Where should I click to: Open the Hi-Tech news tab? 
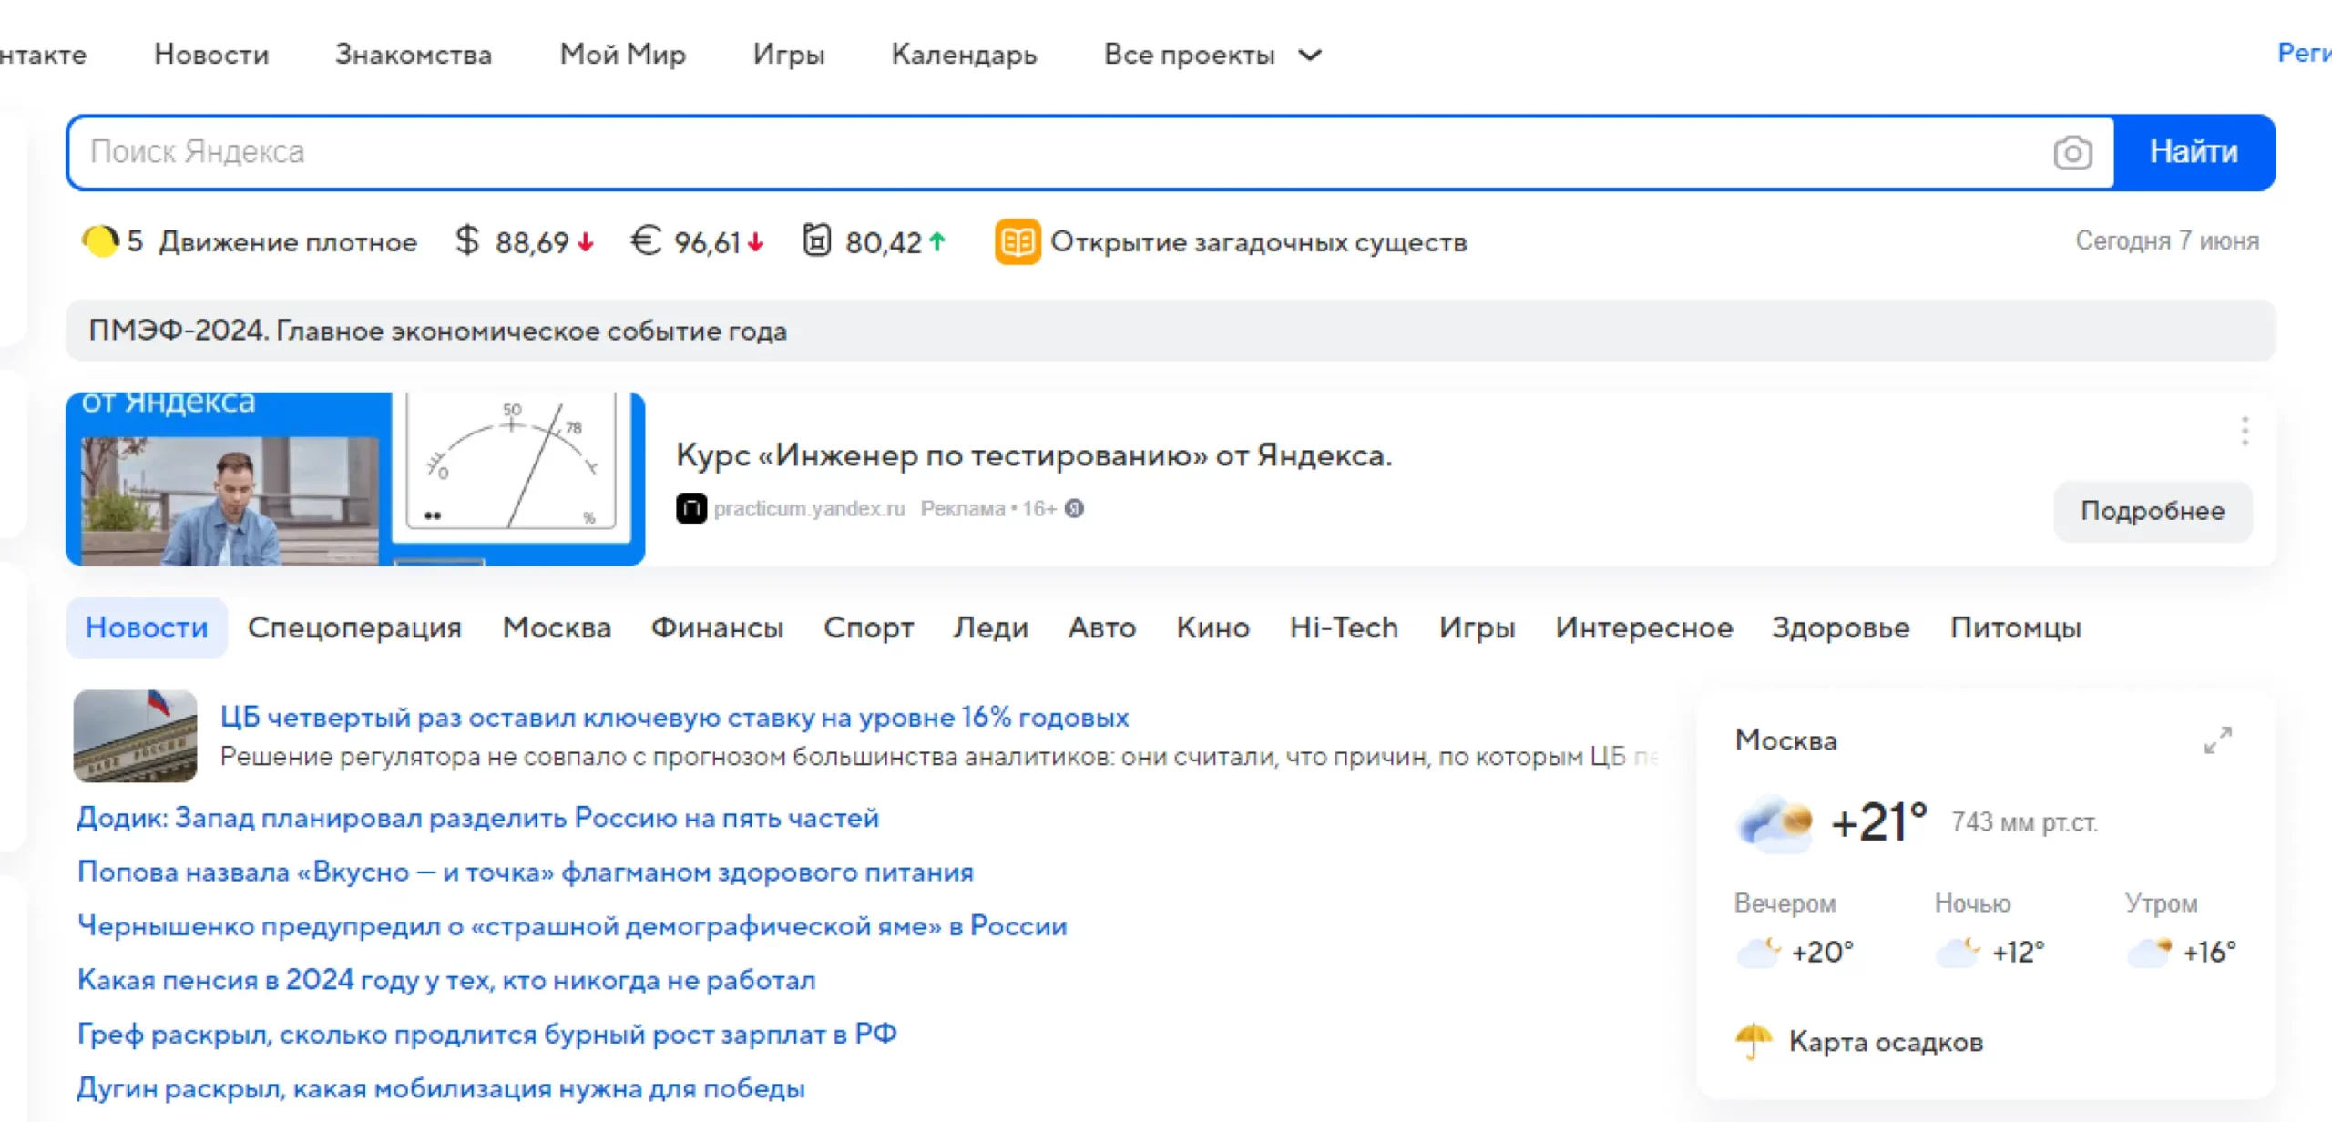[x=1343, y=627]
